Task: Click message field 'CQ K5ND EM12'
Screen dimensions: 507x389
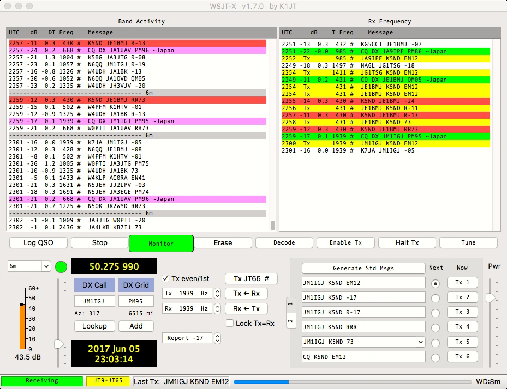Action: [x=363, y=357]
